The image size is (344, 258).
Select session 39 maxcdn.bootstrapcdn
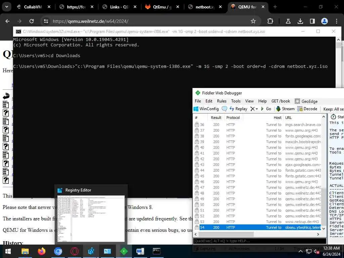tap(258, 142)
